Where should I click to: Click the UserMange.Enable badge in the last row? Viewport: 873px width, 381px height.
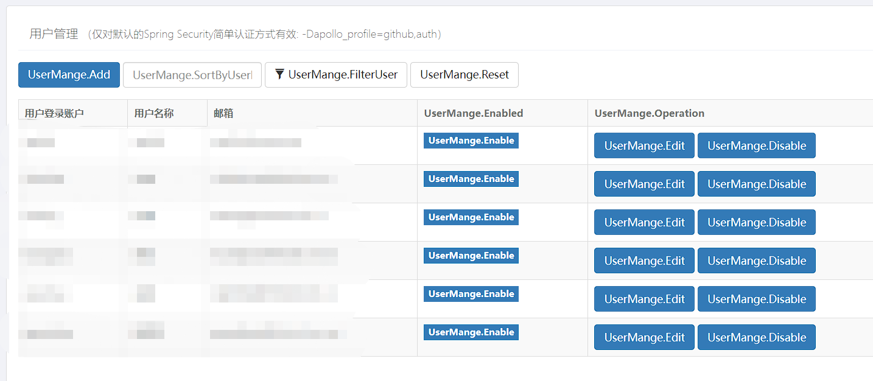(x=471, y=332)
